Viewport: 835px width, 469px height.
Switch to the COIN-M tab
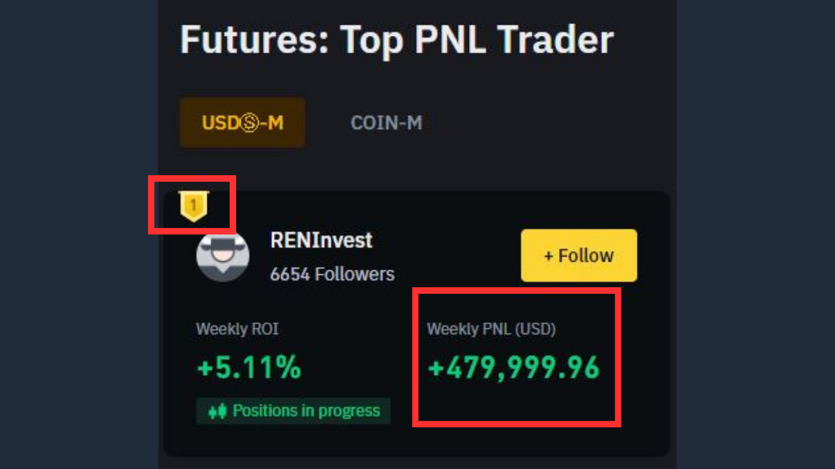pos(386,122)
